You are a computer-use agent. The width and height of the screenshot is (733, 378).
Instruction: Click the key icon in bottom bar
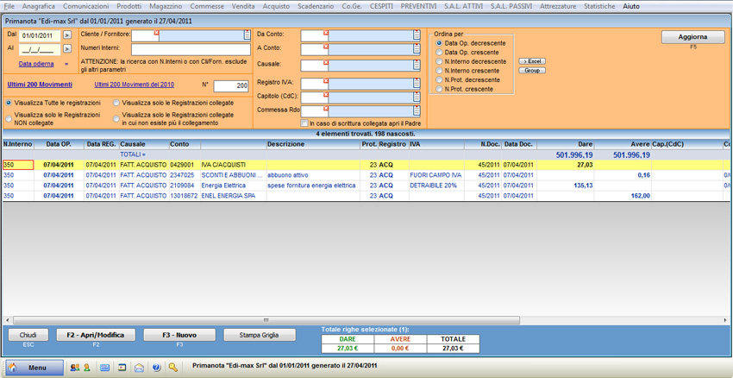click(173, 368)
